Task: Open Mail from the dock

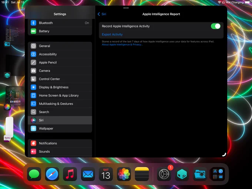Action: [x=88, y=174]
